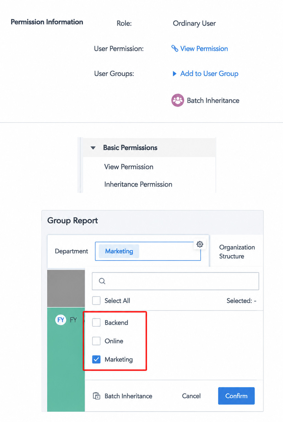The image size is (283, 422).
Task: Click the Marketing tag in Department field
Action: 119,251
